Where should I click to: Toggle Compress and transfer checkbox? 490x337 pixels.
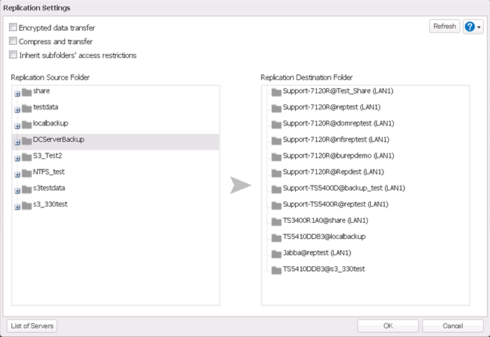[13, 41]
